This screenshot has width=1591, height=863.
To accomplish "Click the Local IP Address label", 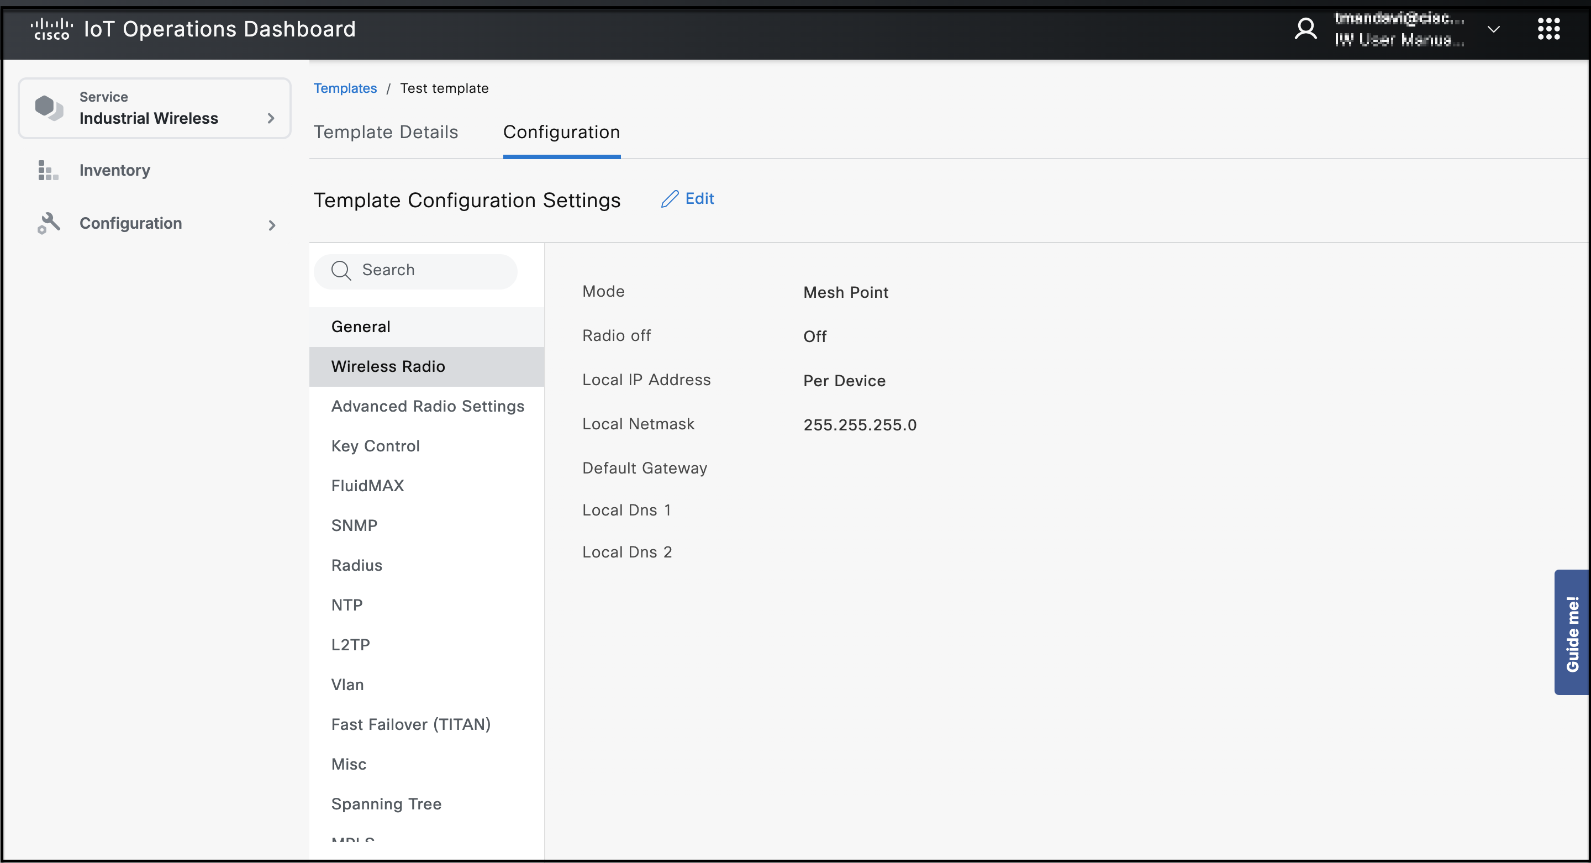I will (646, 380).
